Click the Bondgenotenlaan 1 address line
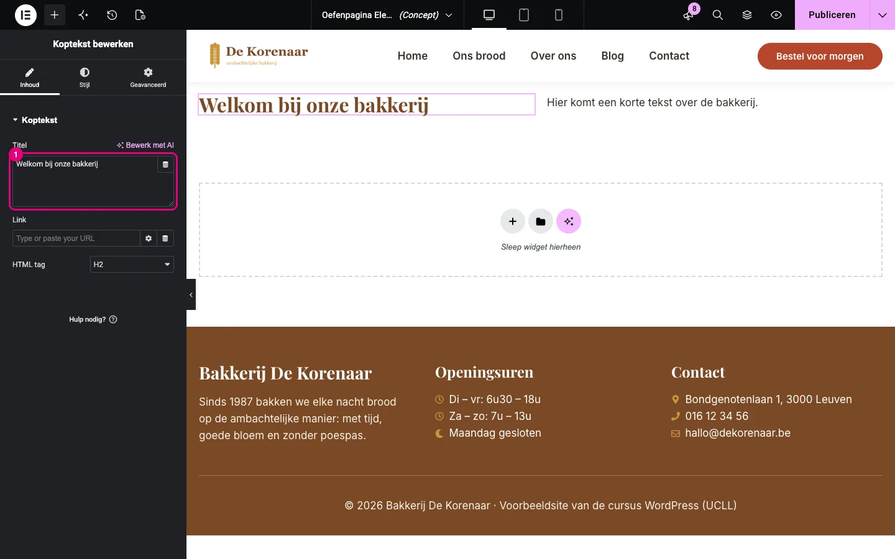The height and width of the screenshot is (559, 895). click(761, 399)
